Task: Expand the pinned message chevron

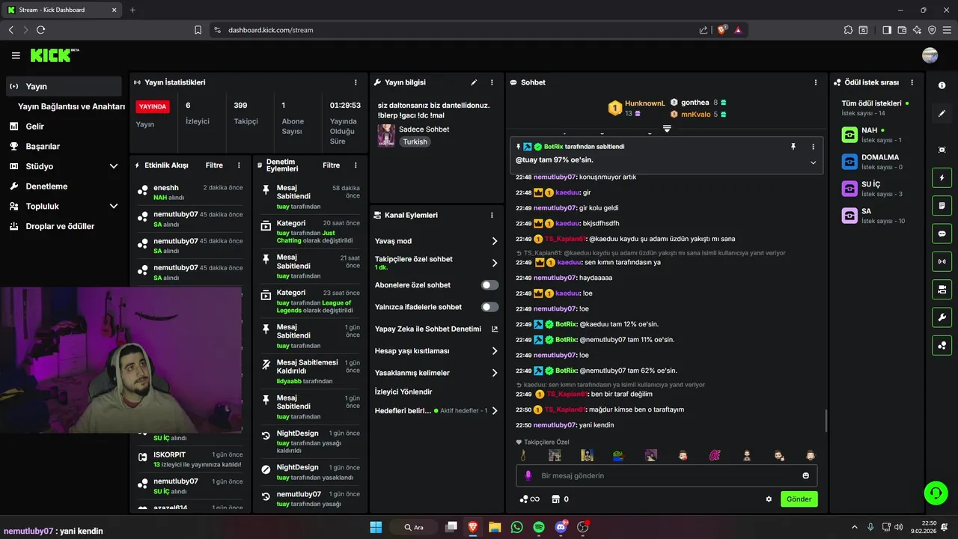Action: [x=813, y=162]
